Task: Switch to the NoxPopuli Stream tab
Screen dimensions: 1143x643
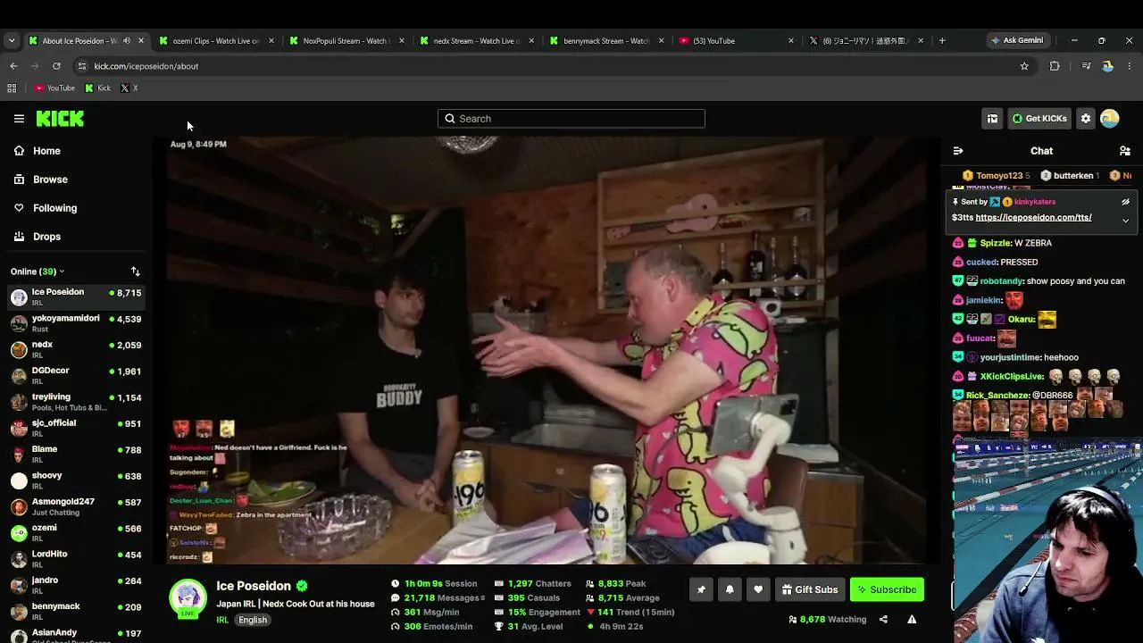Action: [346, 40]
